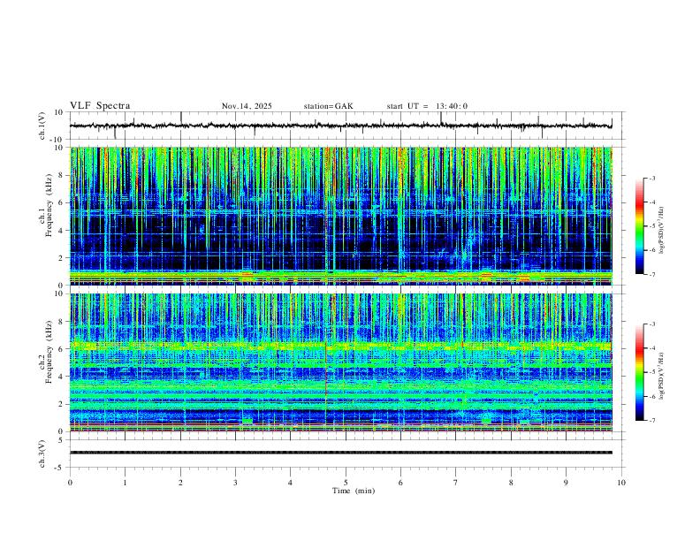This screenshot has width=700, height=541.
Task: Click the ch.3 flat black trace
Action: (341, 453)
